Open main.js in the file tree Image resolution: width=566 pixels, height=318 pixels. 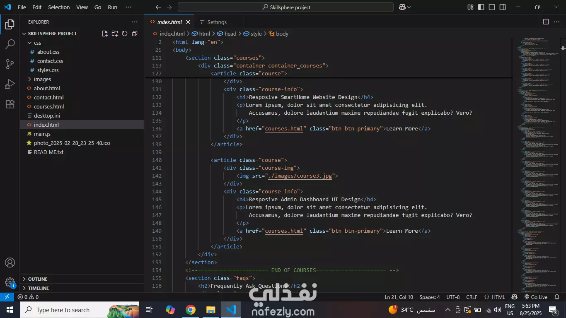tap(42, 134)
